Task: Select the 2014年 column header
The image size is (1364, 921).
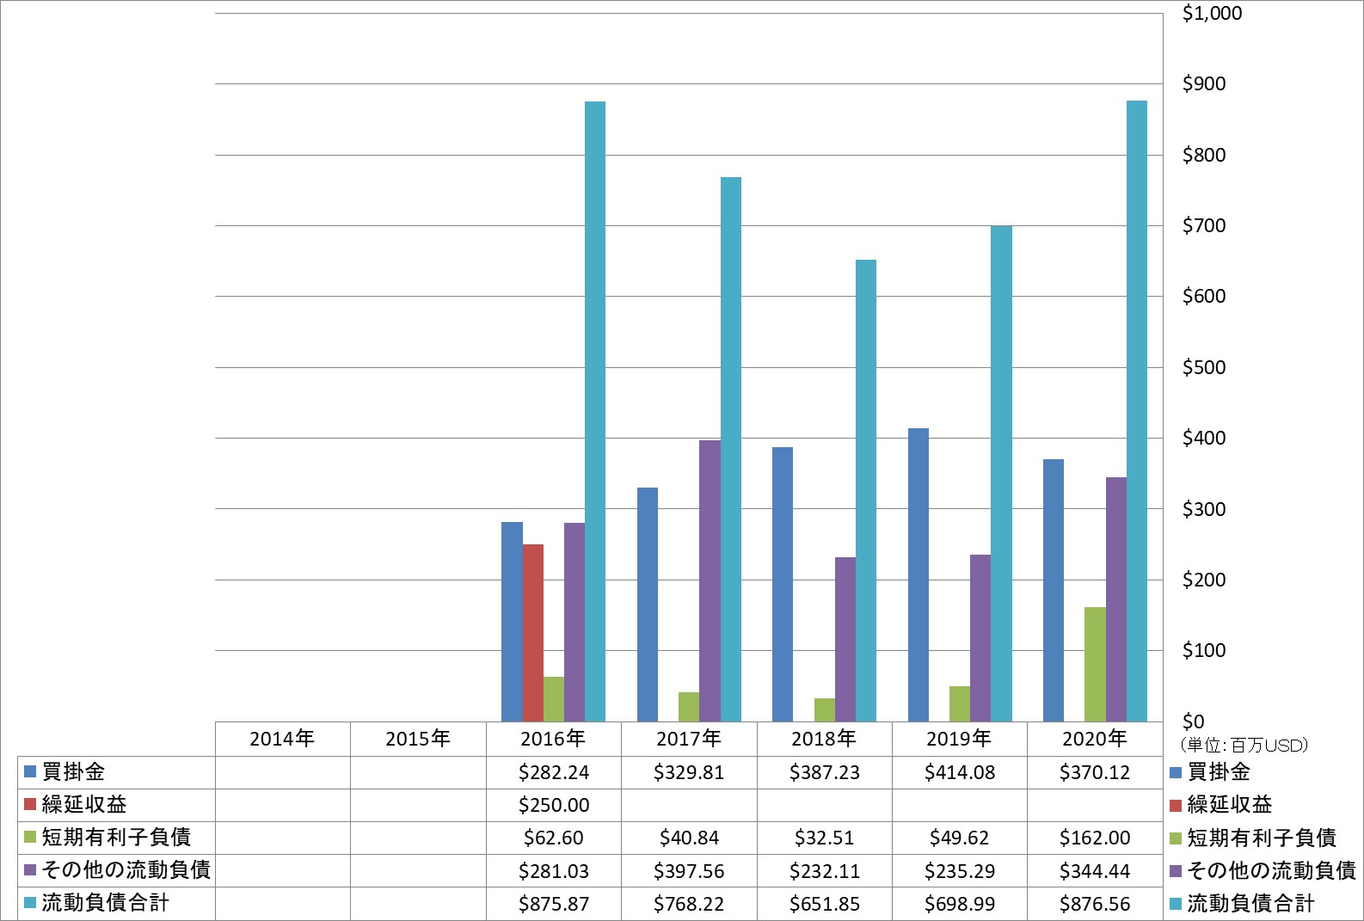Action: [282, 739]
